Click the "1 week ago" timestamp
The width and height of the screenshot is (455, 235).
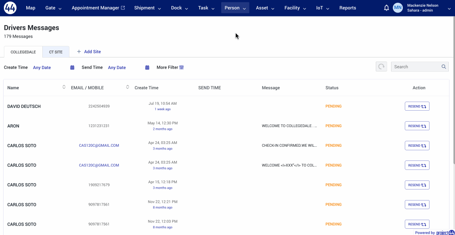point(162,109)
